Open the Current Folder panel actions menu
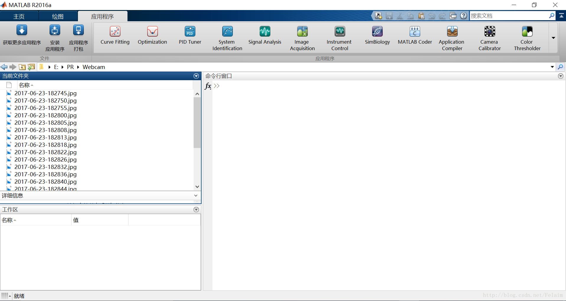566x301 pixels. click(196, 76)
